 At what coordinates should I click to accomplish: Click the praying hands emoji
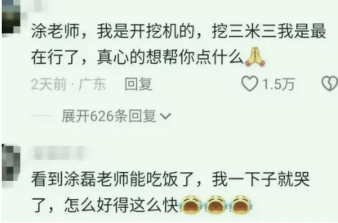point(255,57)
